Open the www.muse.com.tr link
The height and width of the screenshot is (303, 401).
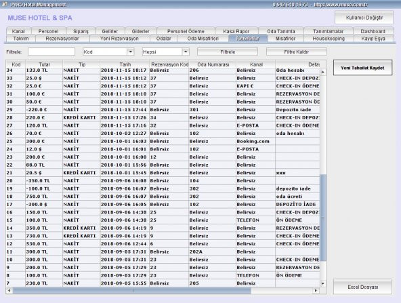tap(341, 5)
